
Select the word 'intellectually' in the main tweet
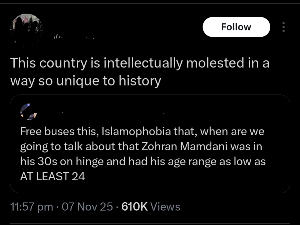pyautogui.click(x=143, y=63)
